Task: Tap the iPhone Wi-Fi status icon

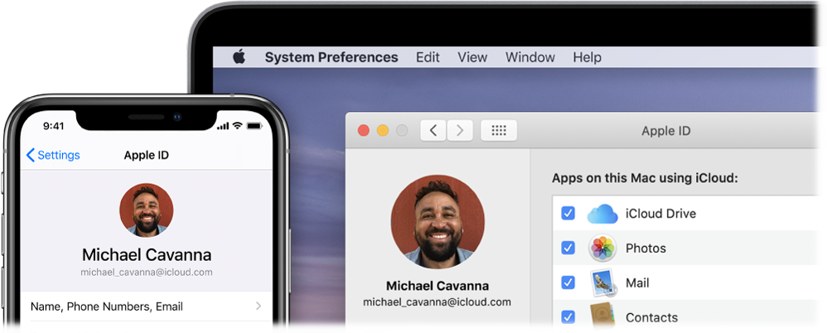Action: point(237,126)
